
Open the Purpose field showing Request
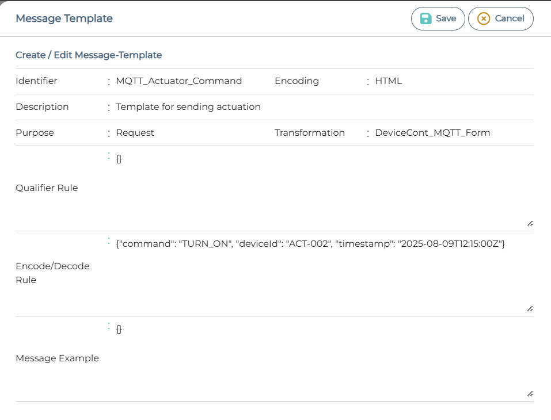tap(135, 133)
